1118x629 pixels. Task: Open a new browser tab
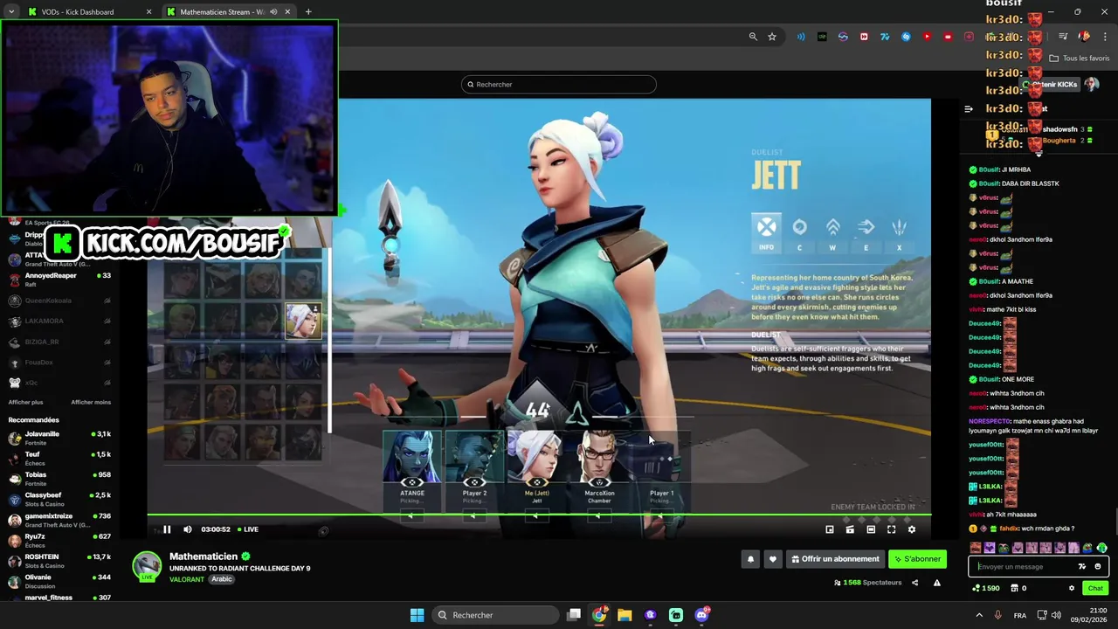(x=308, y=12)
